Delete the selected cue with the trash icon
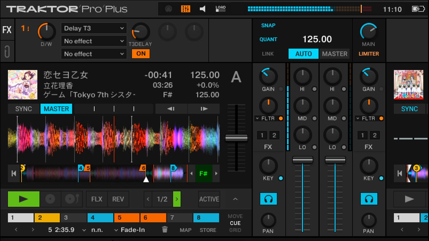429x241 pixels. tap(165, 229)
